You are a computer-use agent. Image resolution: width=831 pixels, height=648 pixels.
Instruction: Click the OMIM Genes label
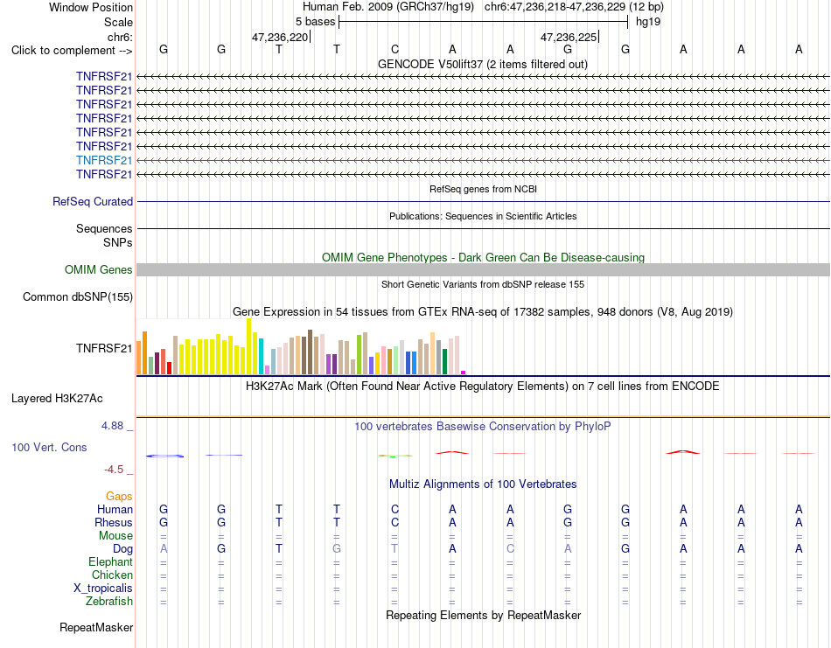pos(99,269)
